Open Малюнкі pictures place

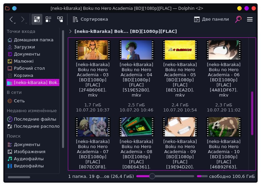(33, 61)
